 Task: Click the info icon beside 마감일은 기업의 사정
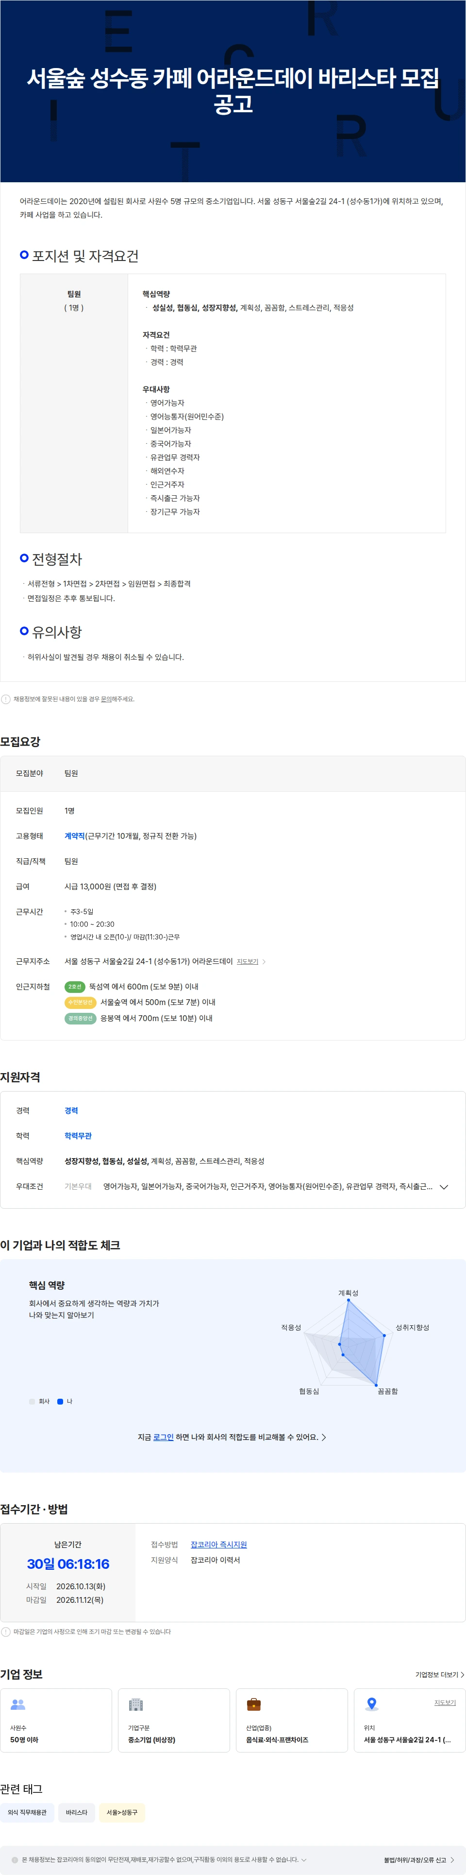coord(6,1631)
